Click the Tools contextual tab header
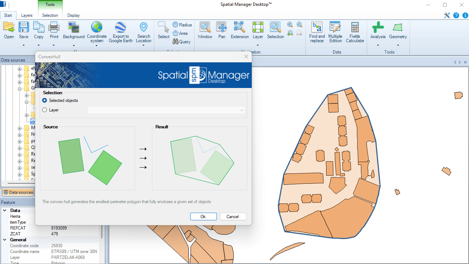This screenshot has width=469, height=264. [x=50, y=5]
